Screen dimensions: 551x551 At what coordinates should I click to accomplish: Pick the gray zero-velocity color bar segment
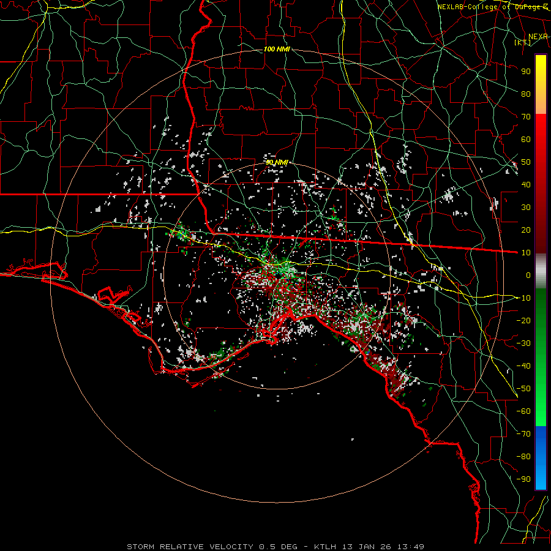[x=541, y=271]
